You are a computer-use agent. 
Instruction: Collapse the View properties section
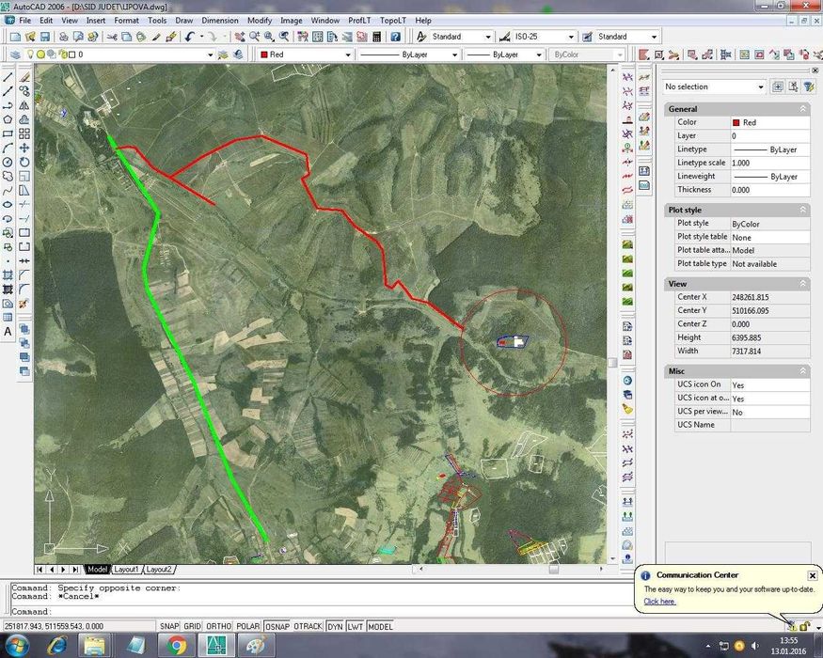802,283
